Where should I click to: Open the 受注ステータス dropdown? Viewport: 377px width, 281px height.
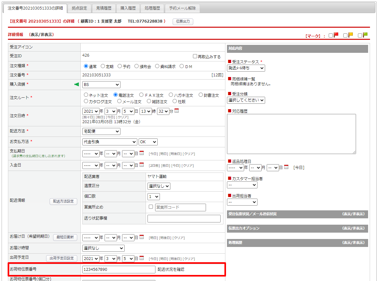point(246,68)
